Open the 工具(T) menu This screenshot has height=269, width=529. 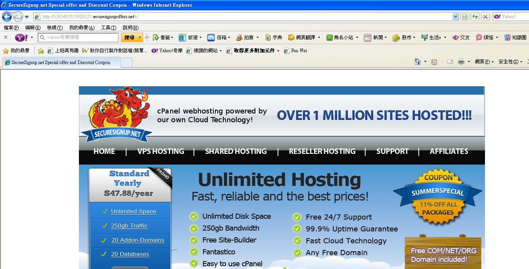(x=108, y=28)
